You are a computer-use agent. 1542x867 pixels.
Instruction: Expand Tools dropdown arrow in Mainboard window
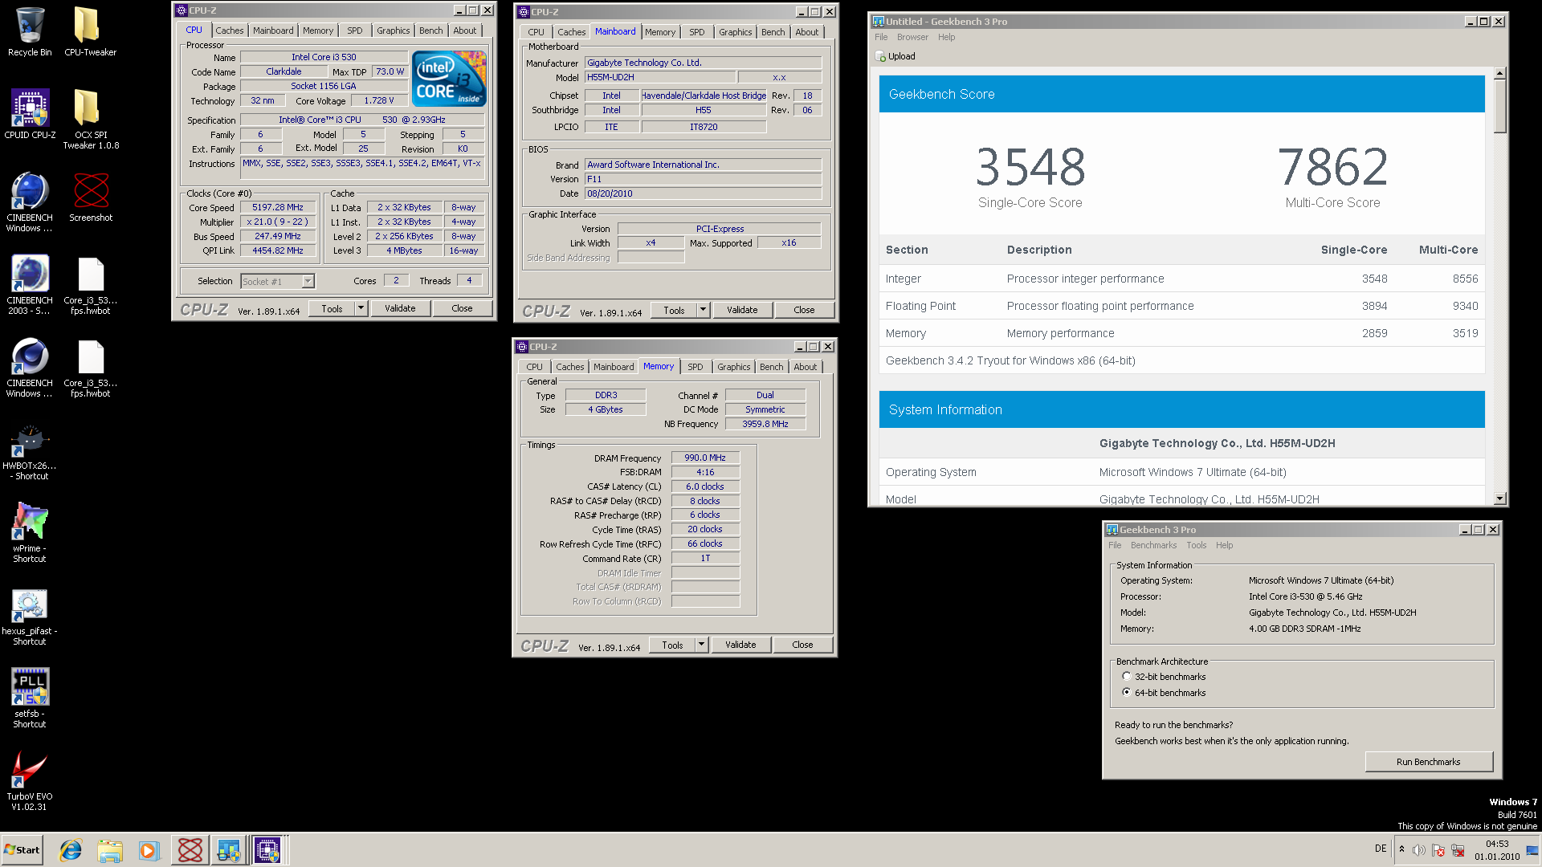click(704, 310)
